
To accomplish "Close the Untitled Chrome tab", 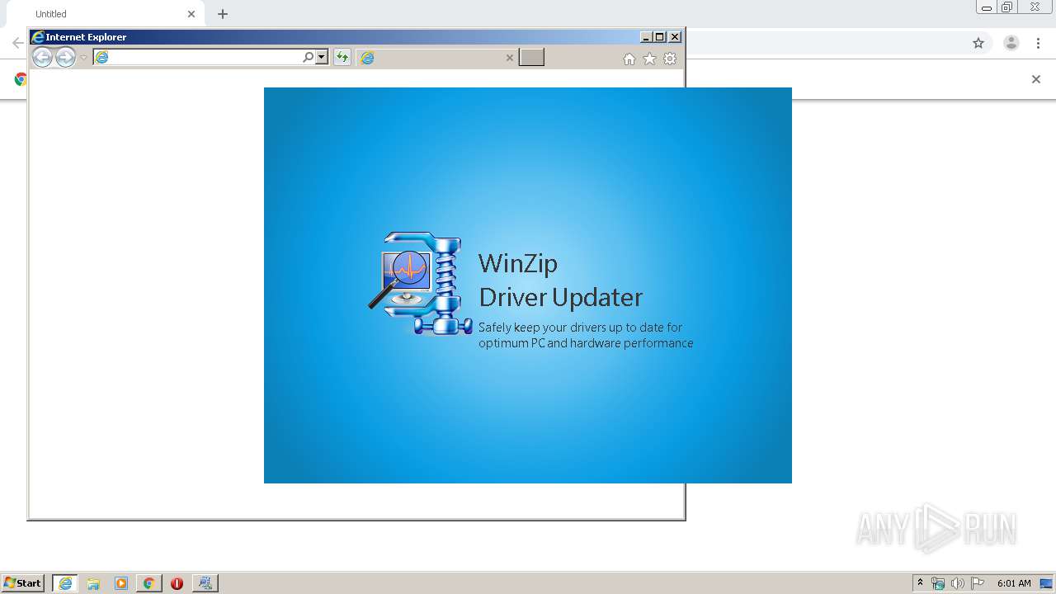I will [x=191, y=14].
